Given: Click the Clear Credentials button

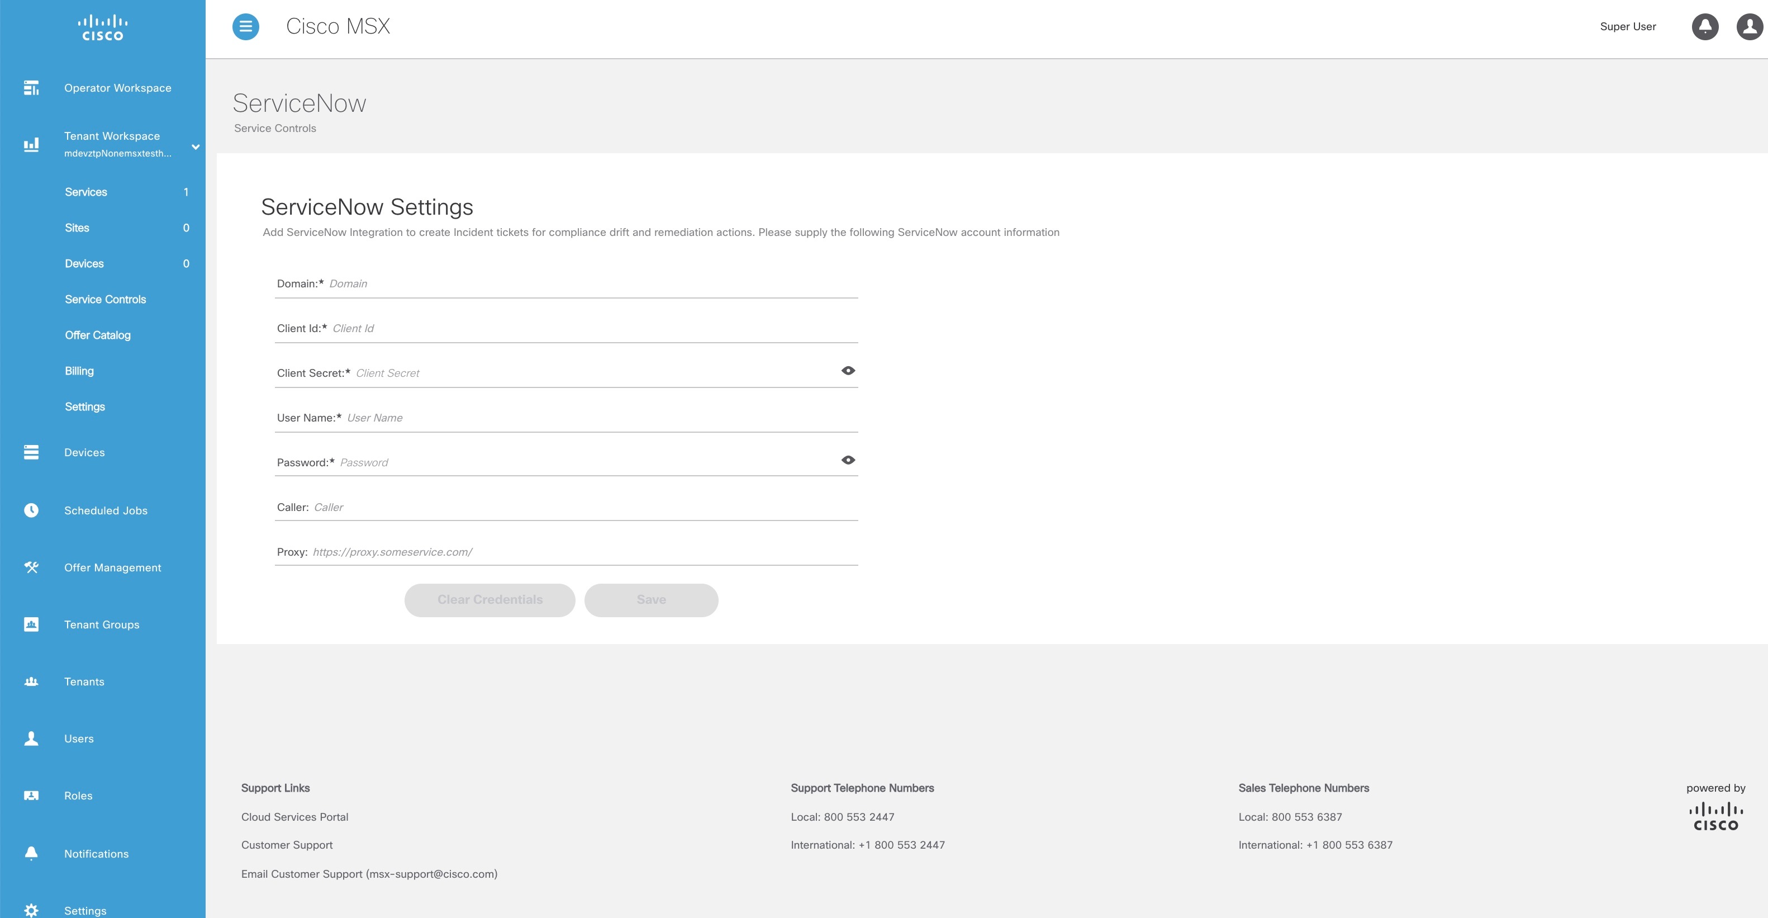Looking at the screenshot, I should [489, 600].
